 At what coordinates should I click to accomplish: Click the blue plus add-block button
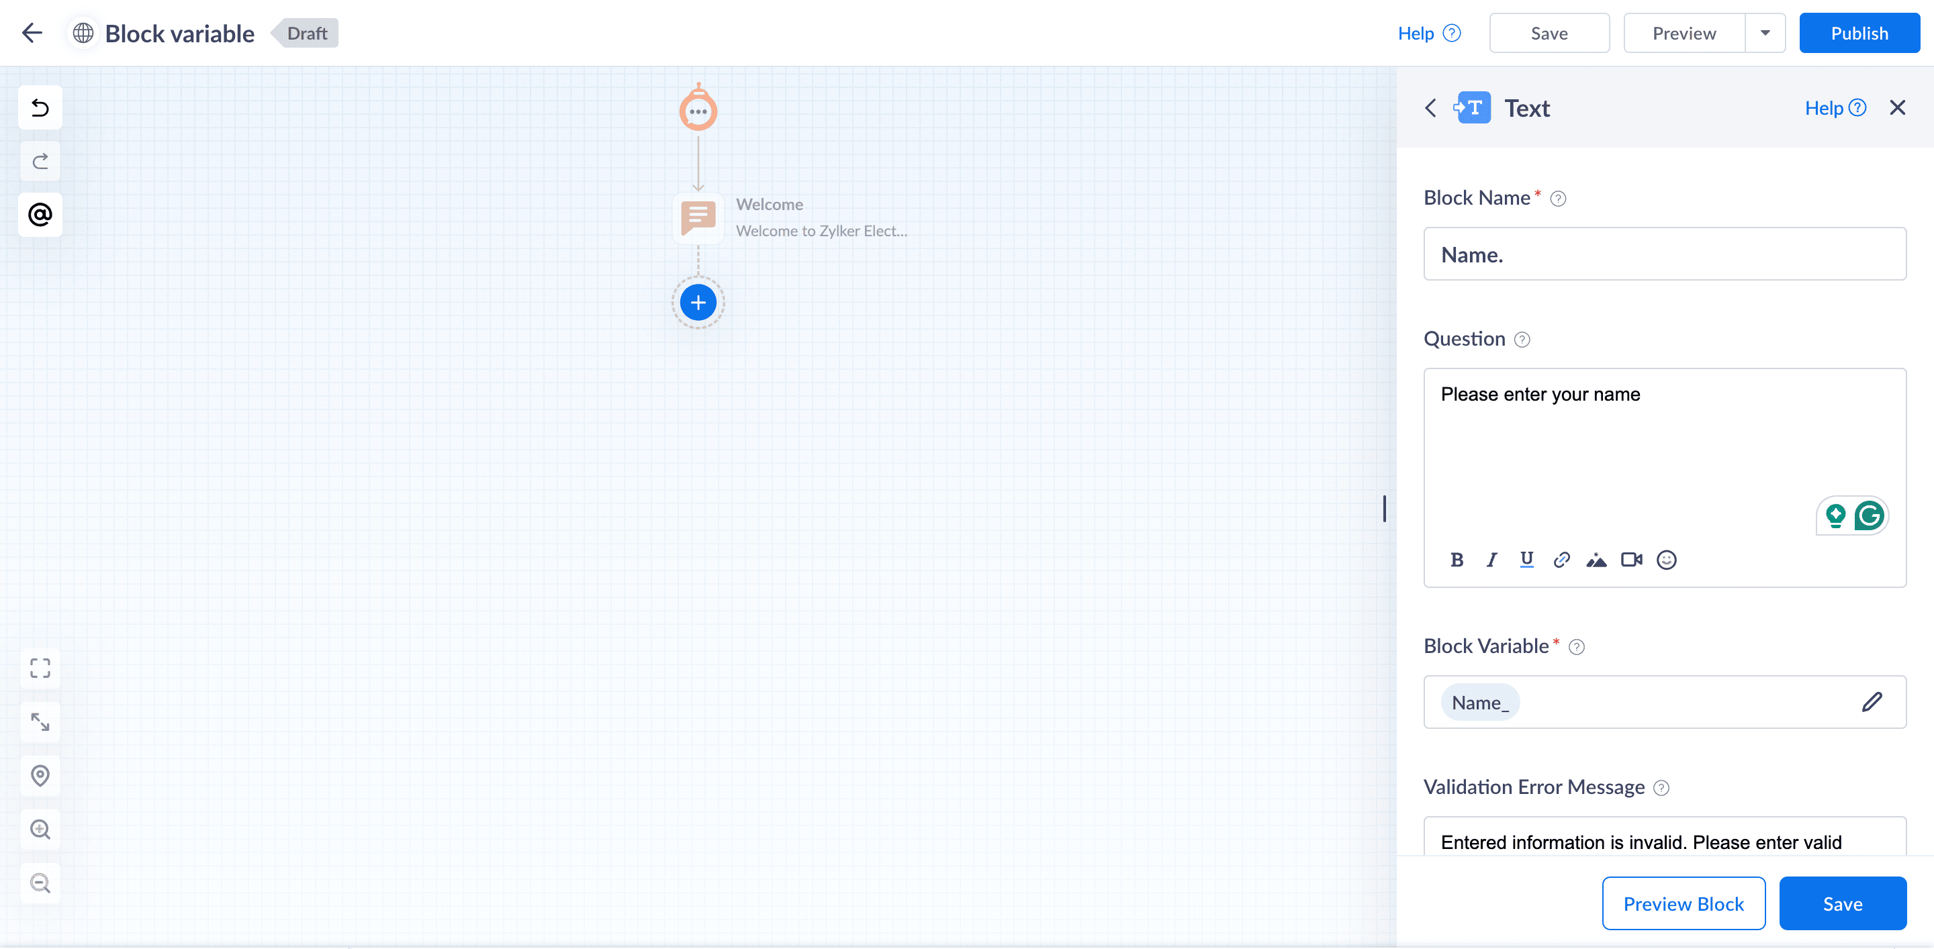coord(698,302)
